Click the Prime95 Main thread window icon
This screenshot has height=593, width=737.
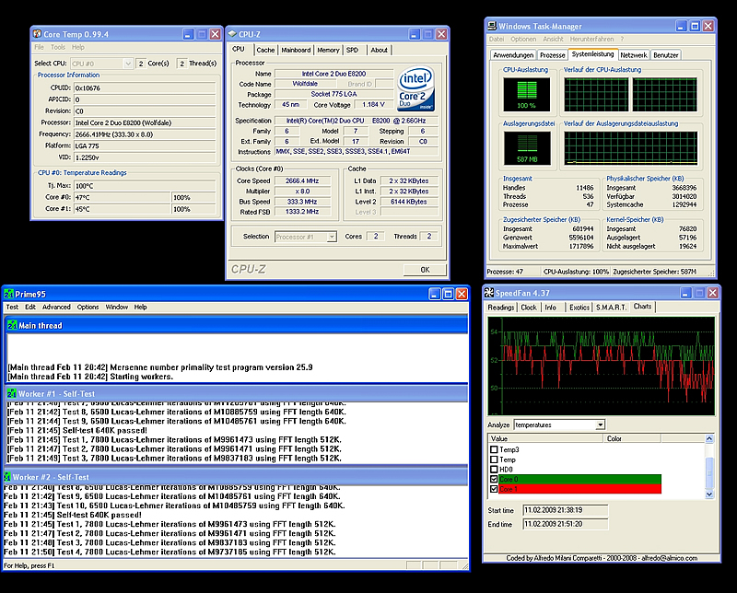pyautogui.click(x=12, y=325)
